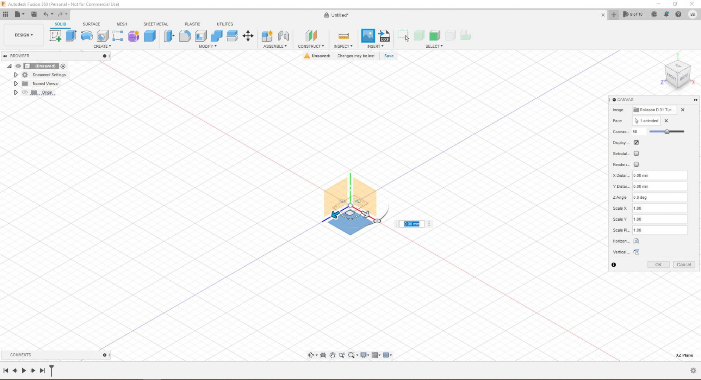Open timeline settings gear icon
This screenshot has width=701, height=380.
point(693,370)
